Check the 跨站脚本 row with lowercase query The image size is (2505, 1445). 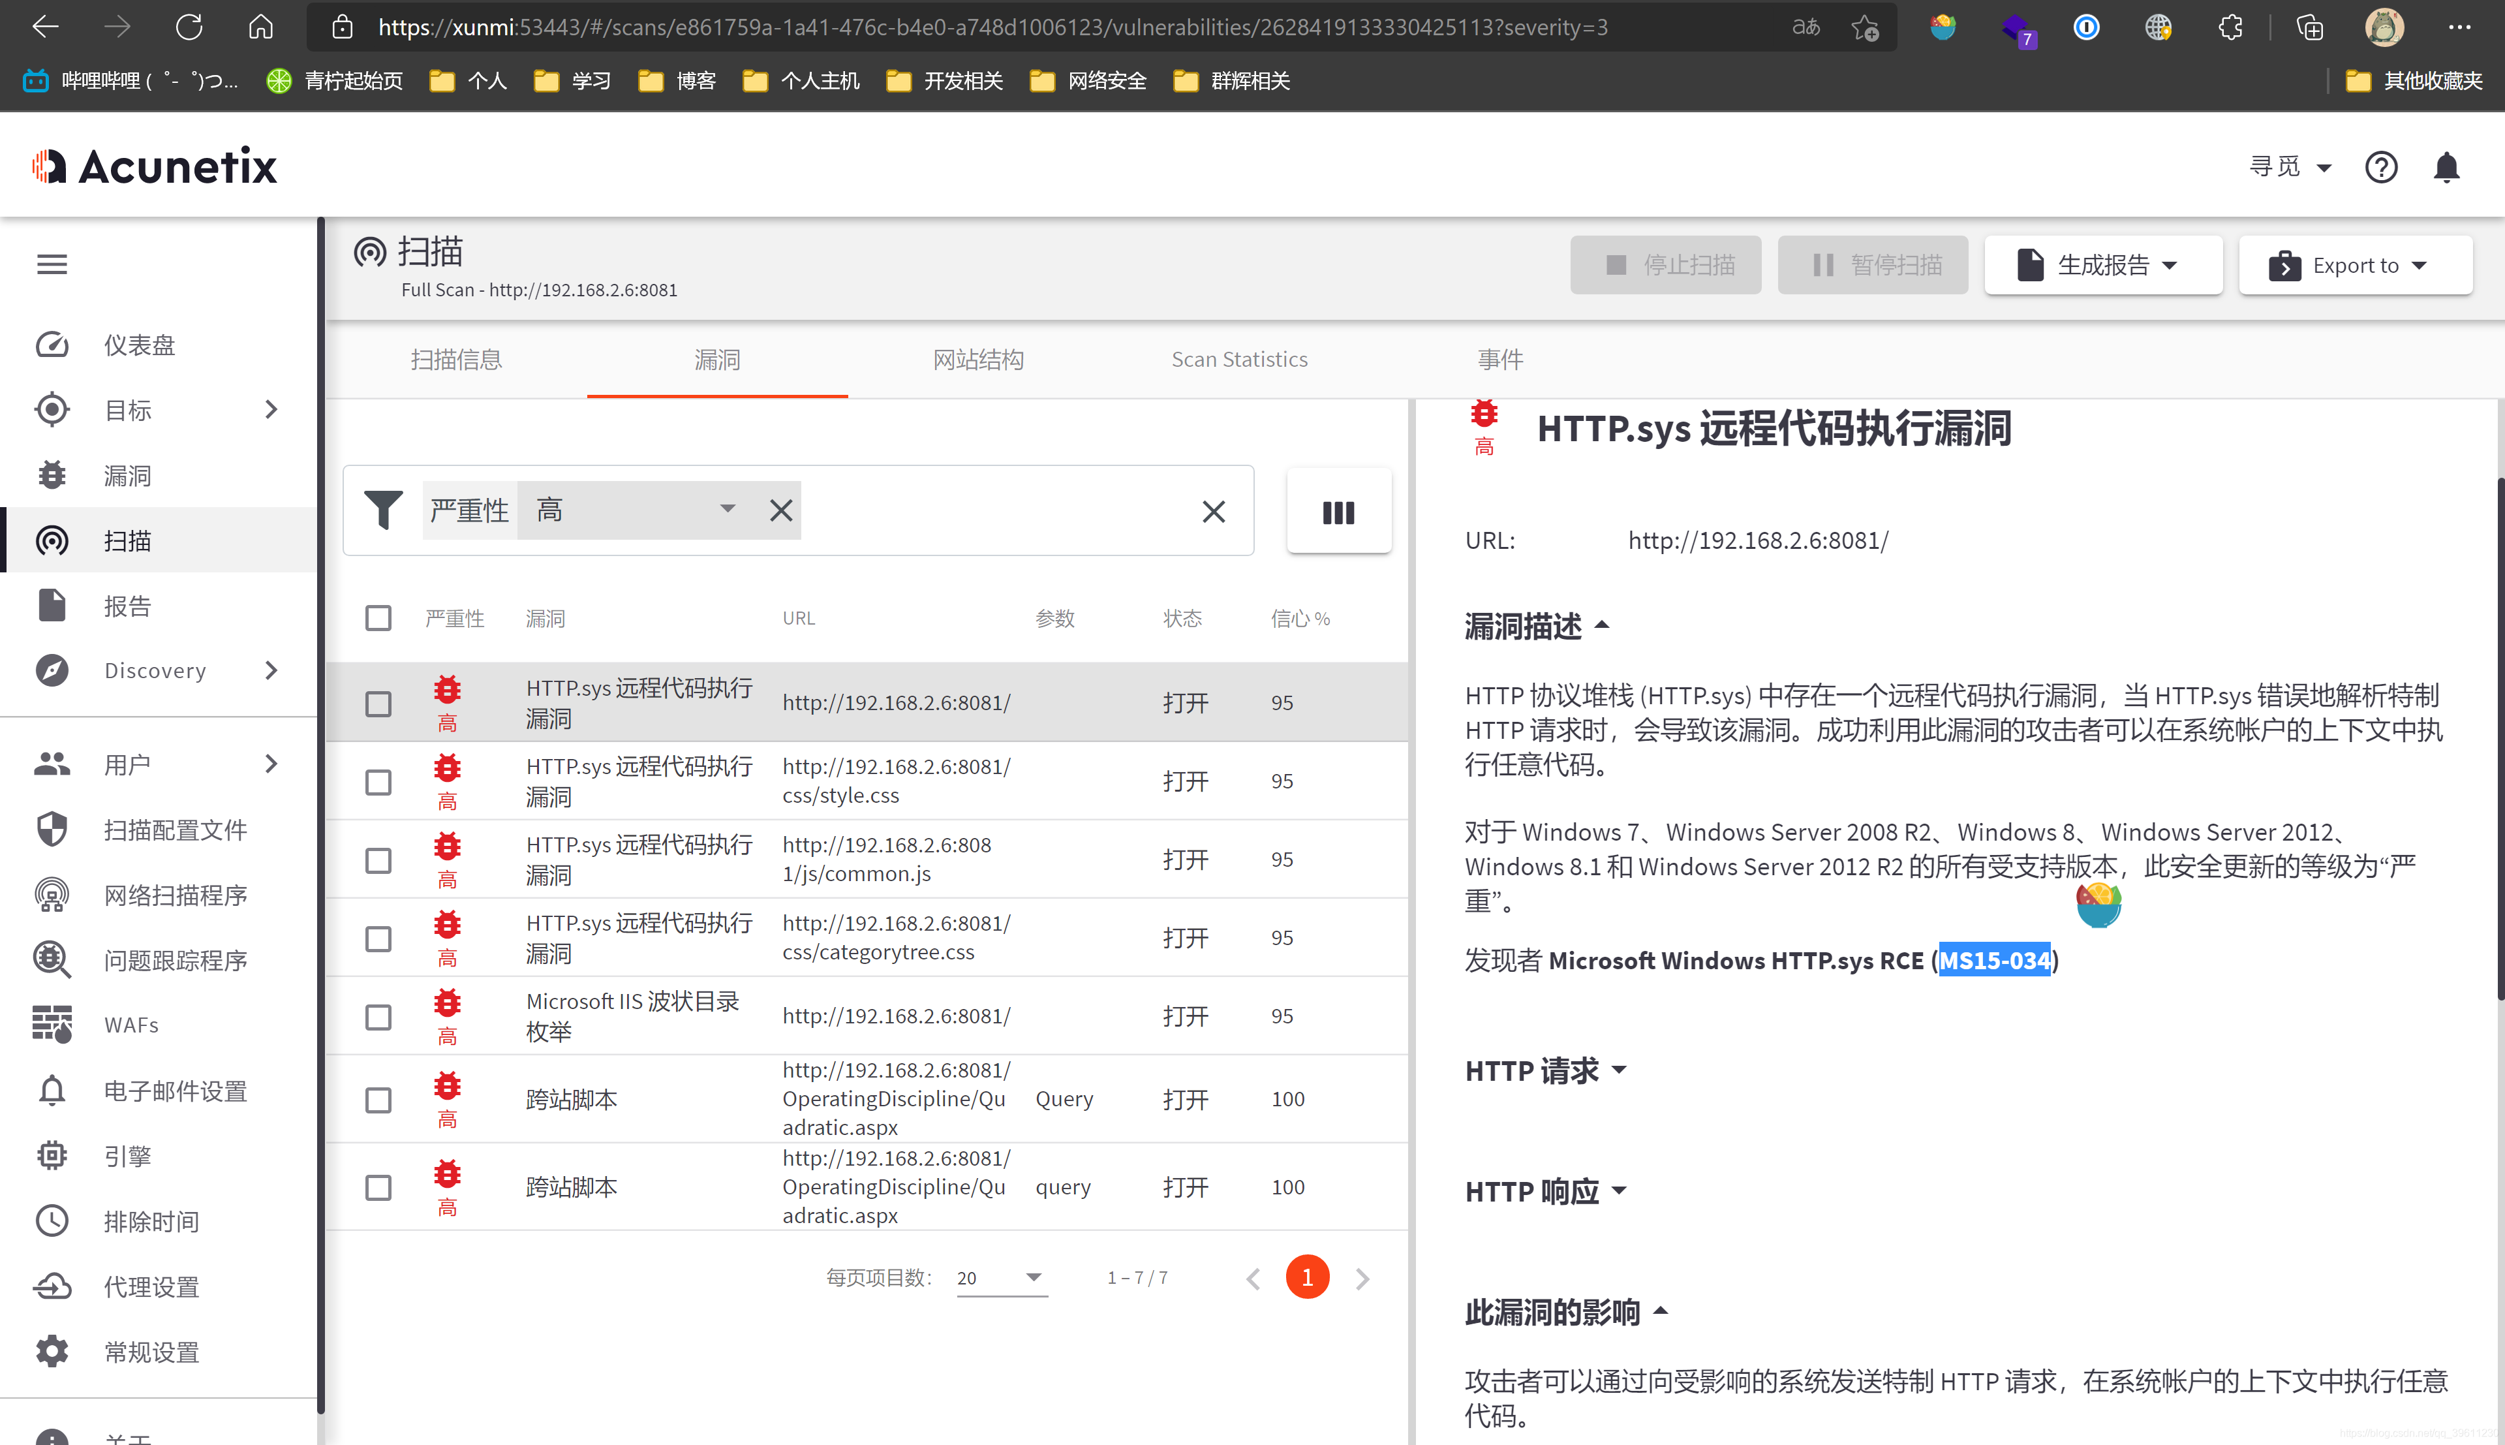click(378, 1188)
